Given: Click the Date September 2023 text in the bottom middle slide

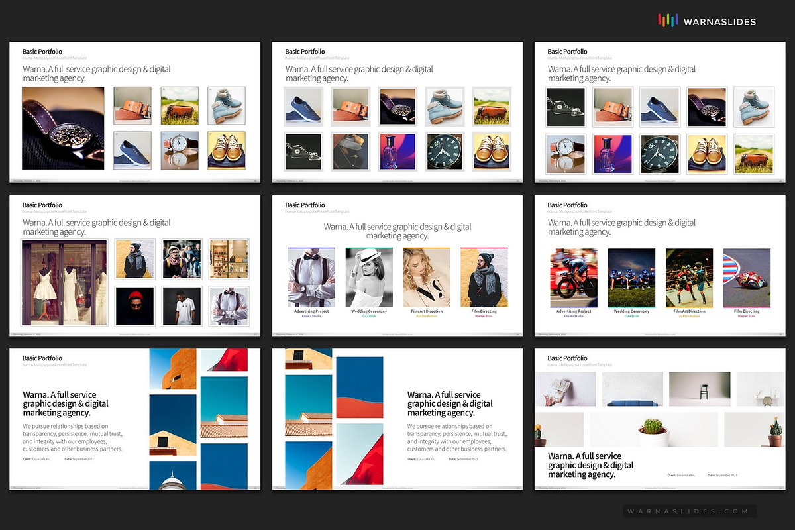Looking at the screenshot, I should point(464,459).
